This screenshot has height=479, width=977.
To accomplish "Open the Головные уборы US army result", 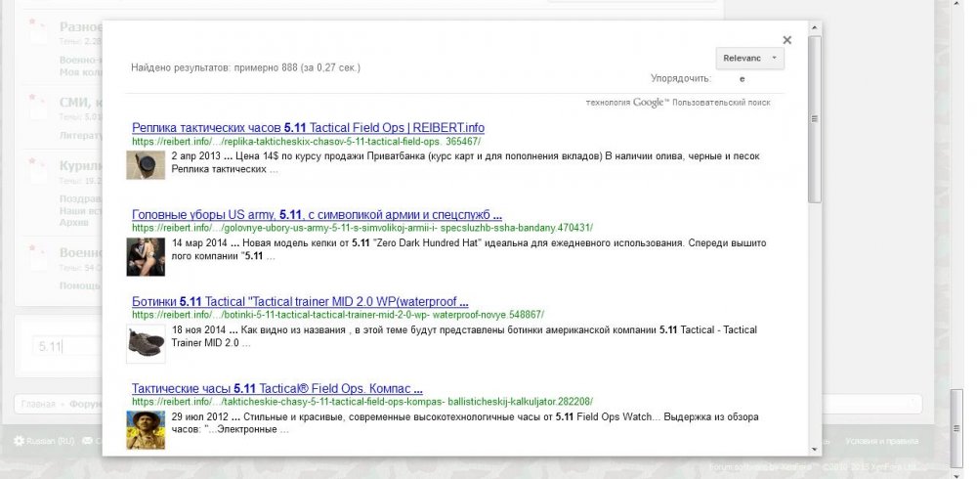I will coord(317,214).
